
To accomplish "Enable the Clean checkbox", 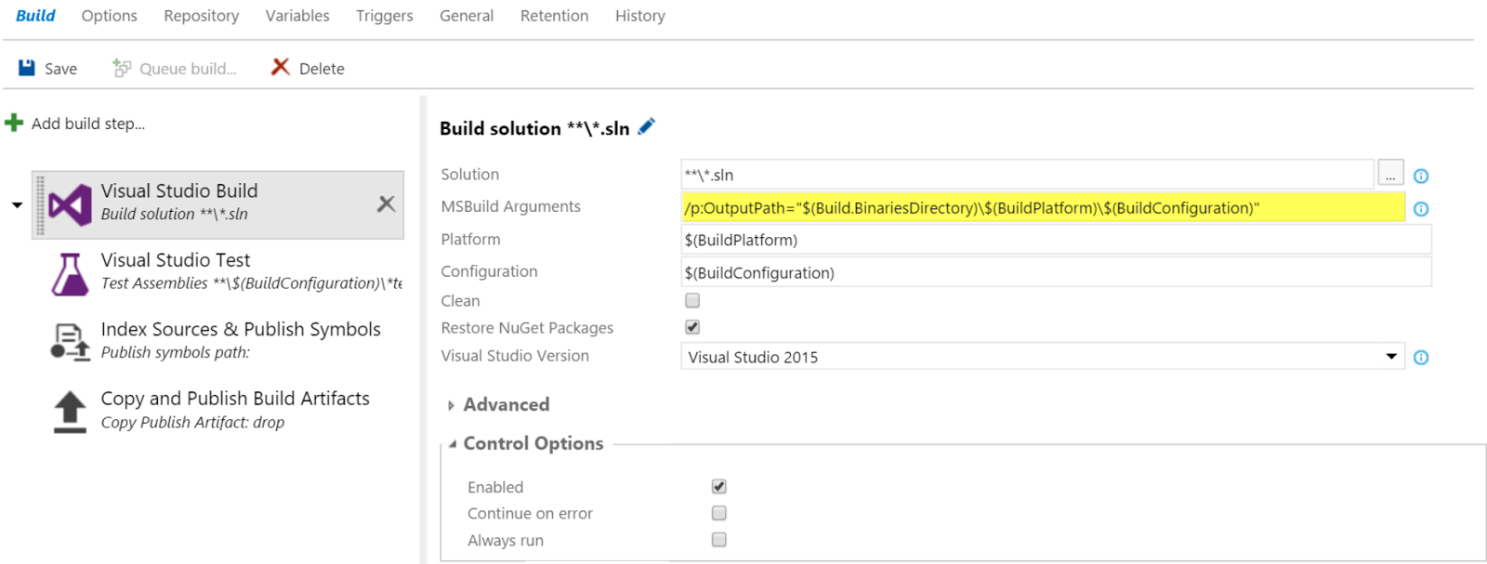I will tap(692, 300).
